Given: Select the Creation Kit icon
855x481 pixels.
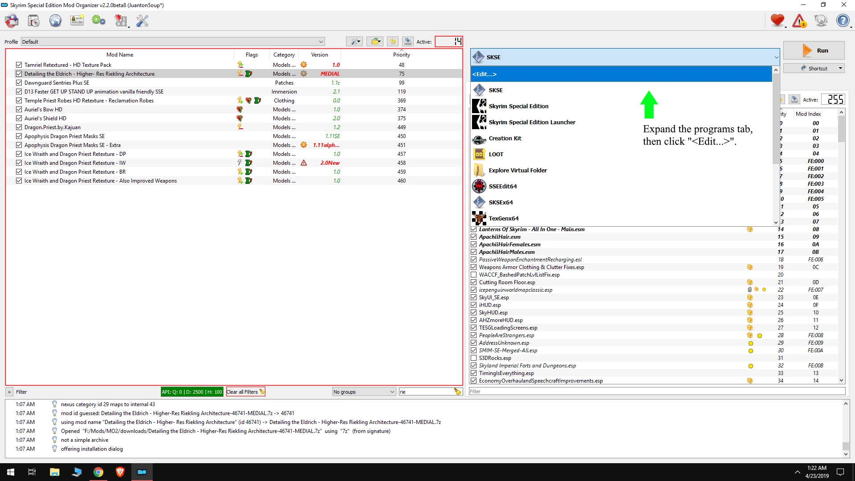Looking at the screenshot, I should click(480, 138).
